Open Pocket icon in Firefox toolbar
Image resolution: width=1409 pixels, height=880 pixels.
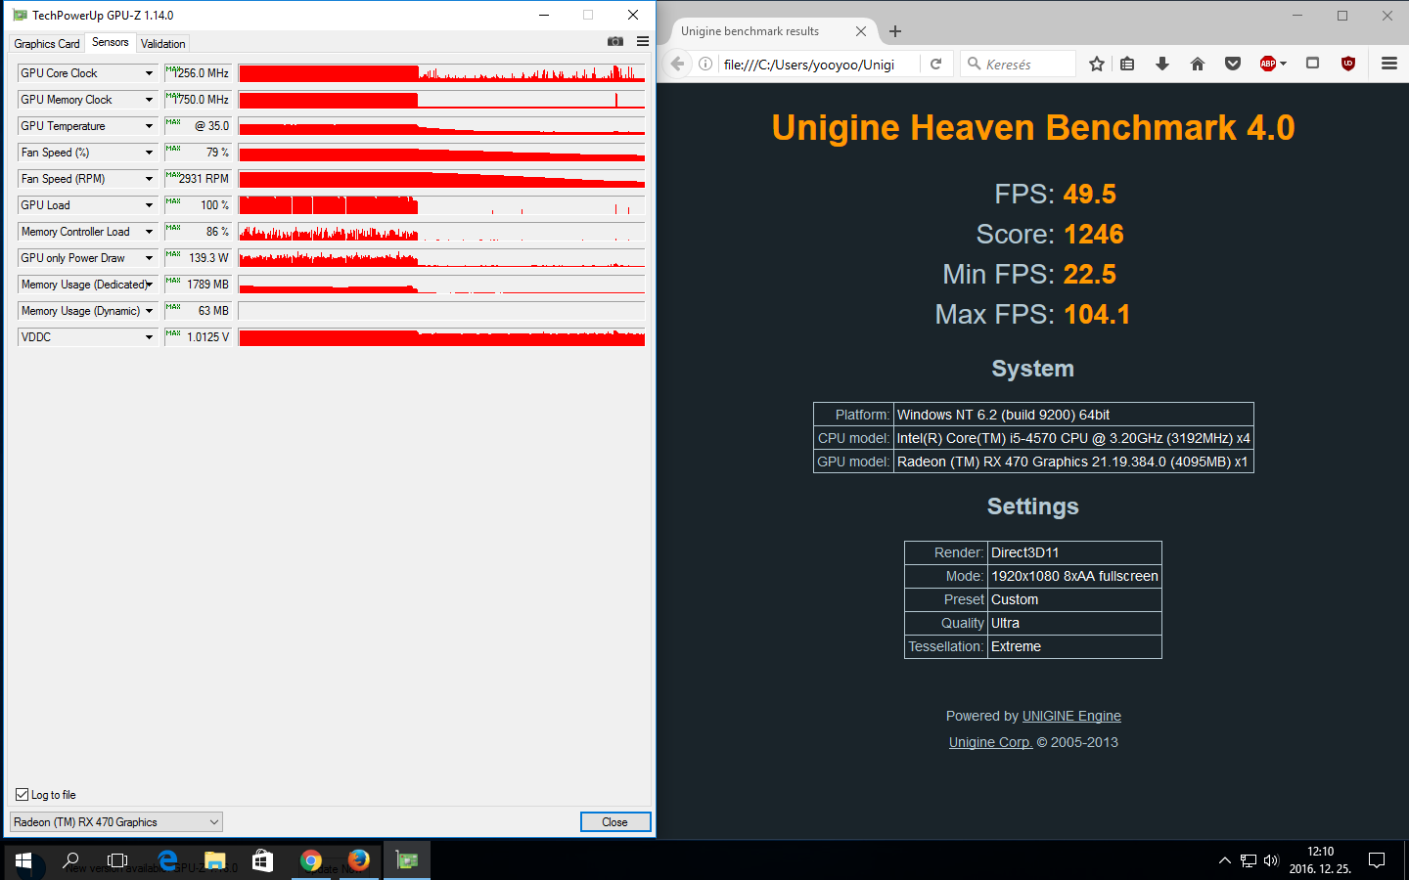[x=1233, y=64]
